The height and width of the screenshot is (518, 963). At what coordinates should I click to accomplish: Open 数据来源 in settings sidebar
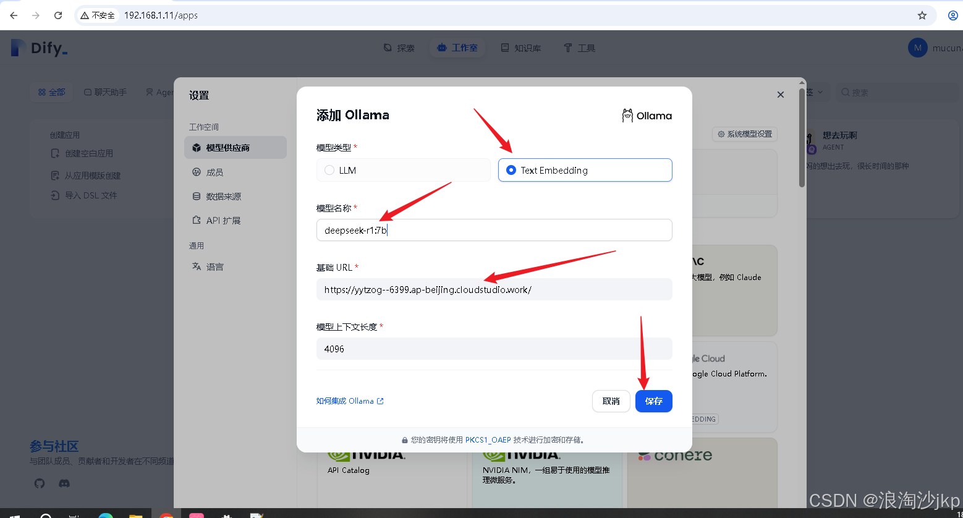point(235,196)
